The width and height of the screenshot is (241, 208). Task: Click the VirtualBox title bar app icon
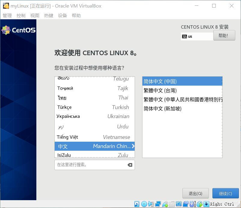6,6
